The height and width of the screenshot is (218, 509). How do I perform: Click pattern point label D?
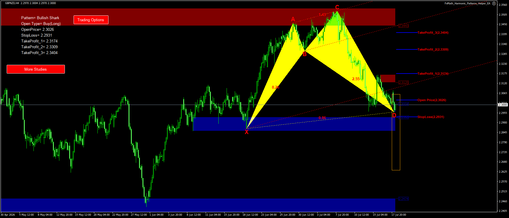click(x=394, y=116)
